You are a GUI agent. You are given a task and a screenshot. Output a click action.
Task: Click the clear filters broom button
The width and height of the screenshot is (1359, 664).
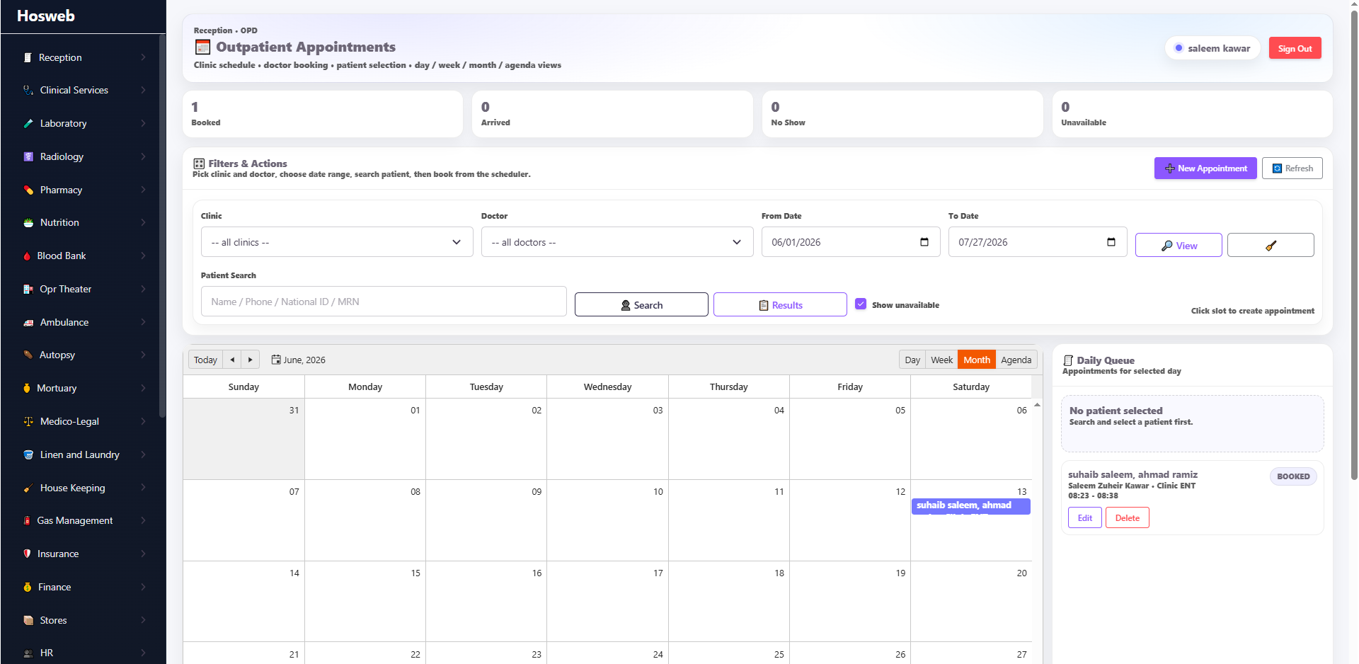coord(1271,245)
